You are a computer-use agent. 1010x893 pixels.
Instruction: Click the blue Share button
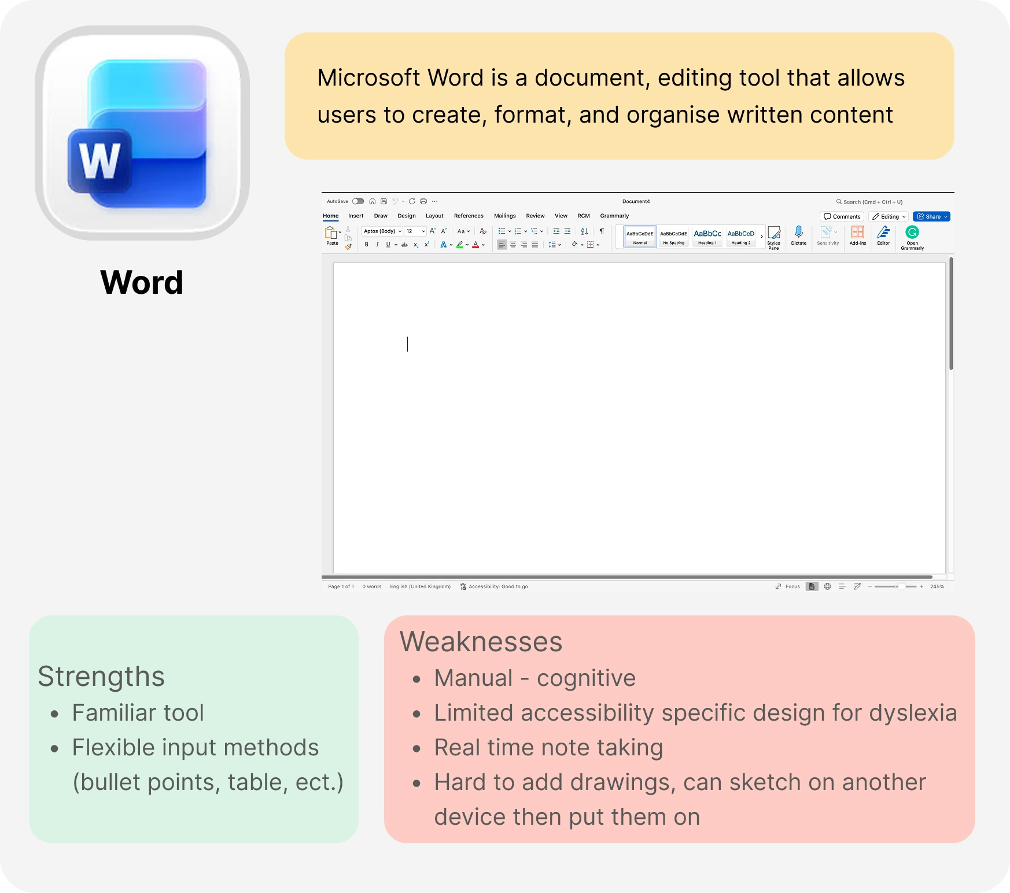pos(931,216)
